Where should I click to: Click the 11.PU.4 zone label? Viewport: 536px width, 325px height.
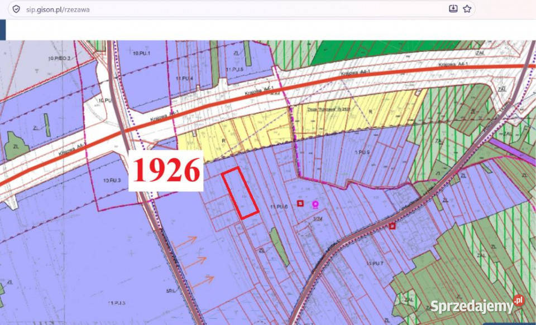tap(184, 78)
